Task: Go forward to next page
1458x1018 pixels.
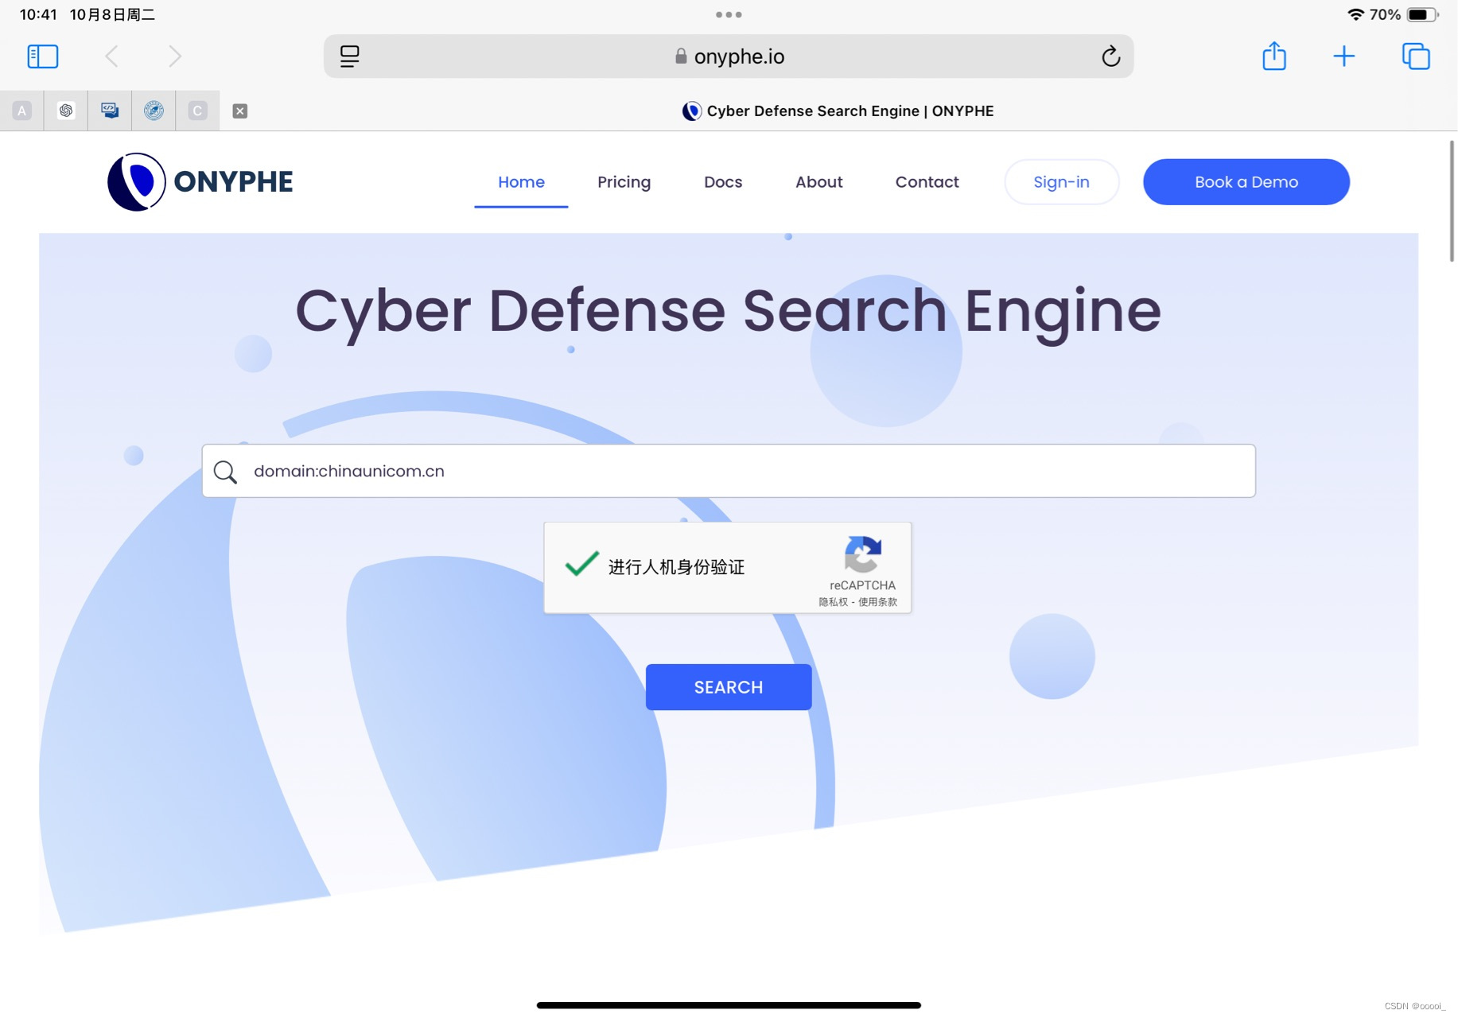Action: [x=175, y=56]
